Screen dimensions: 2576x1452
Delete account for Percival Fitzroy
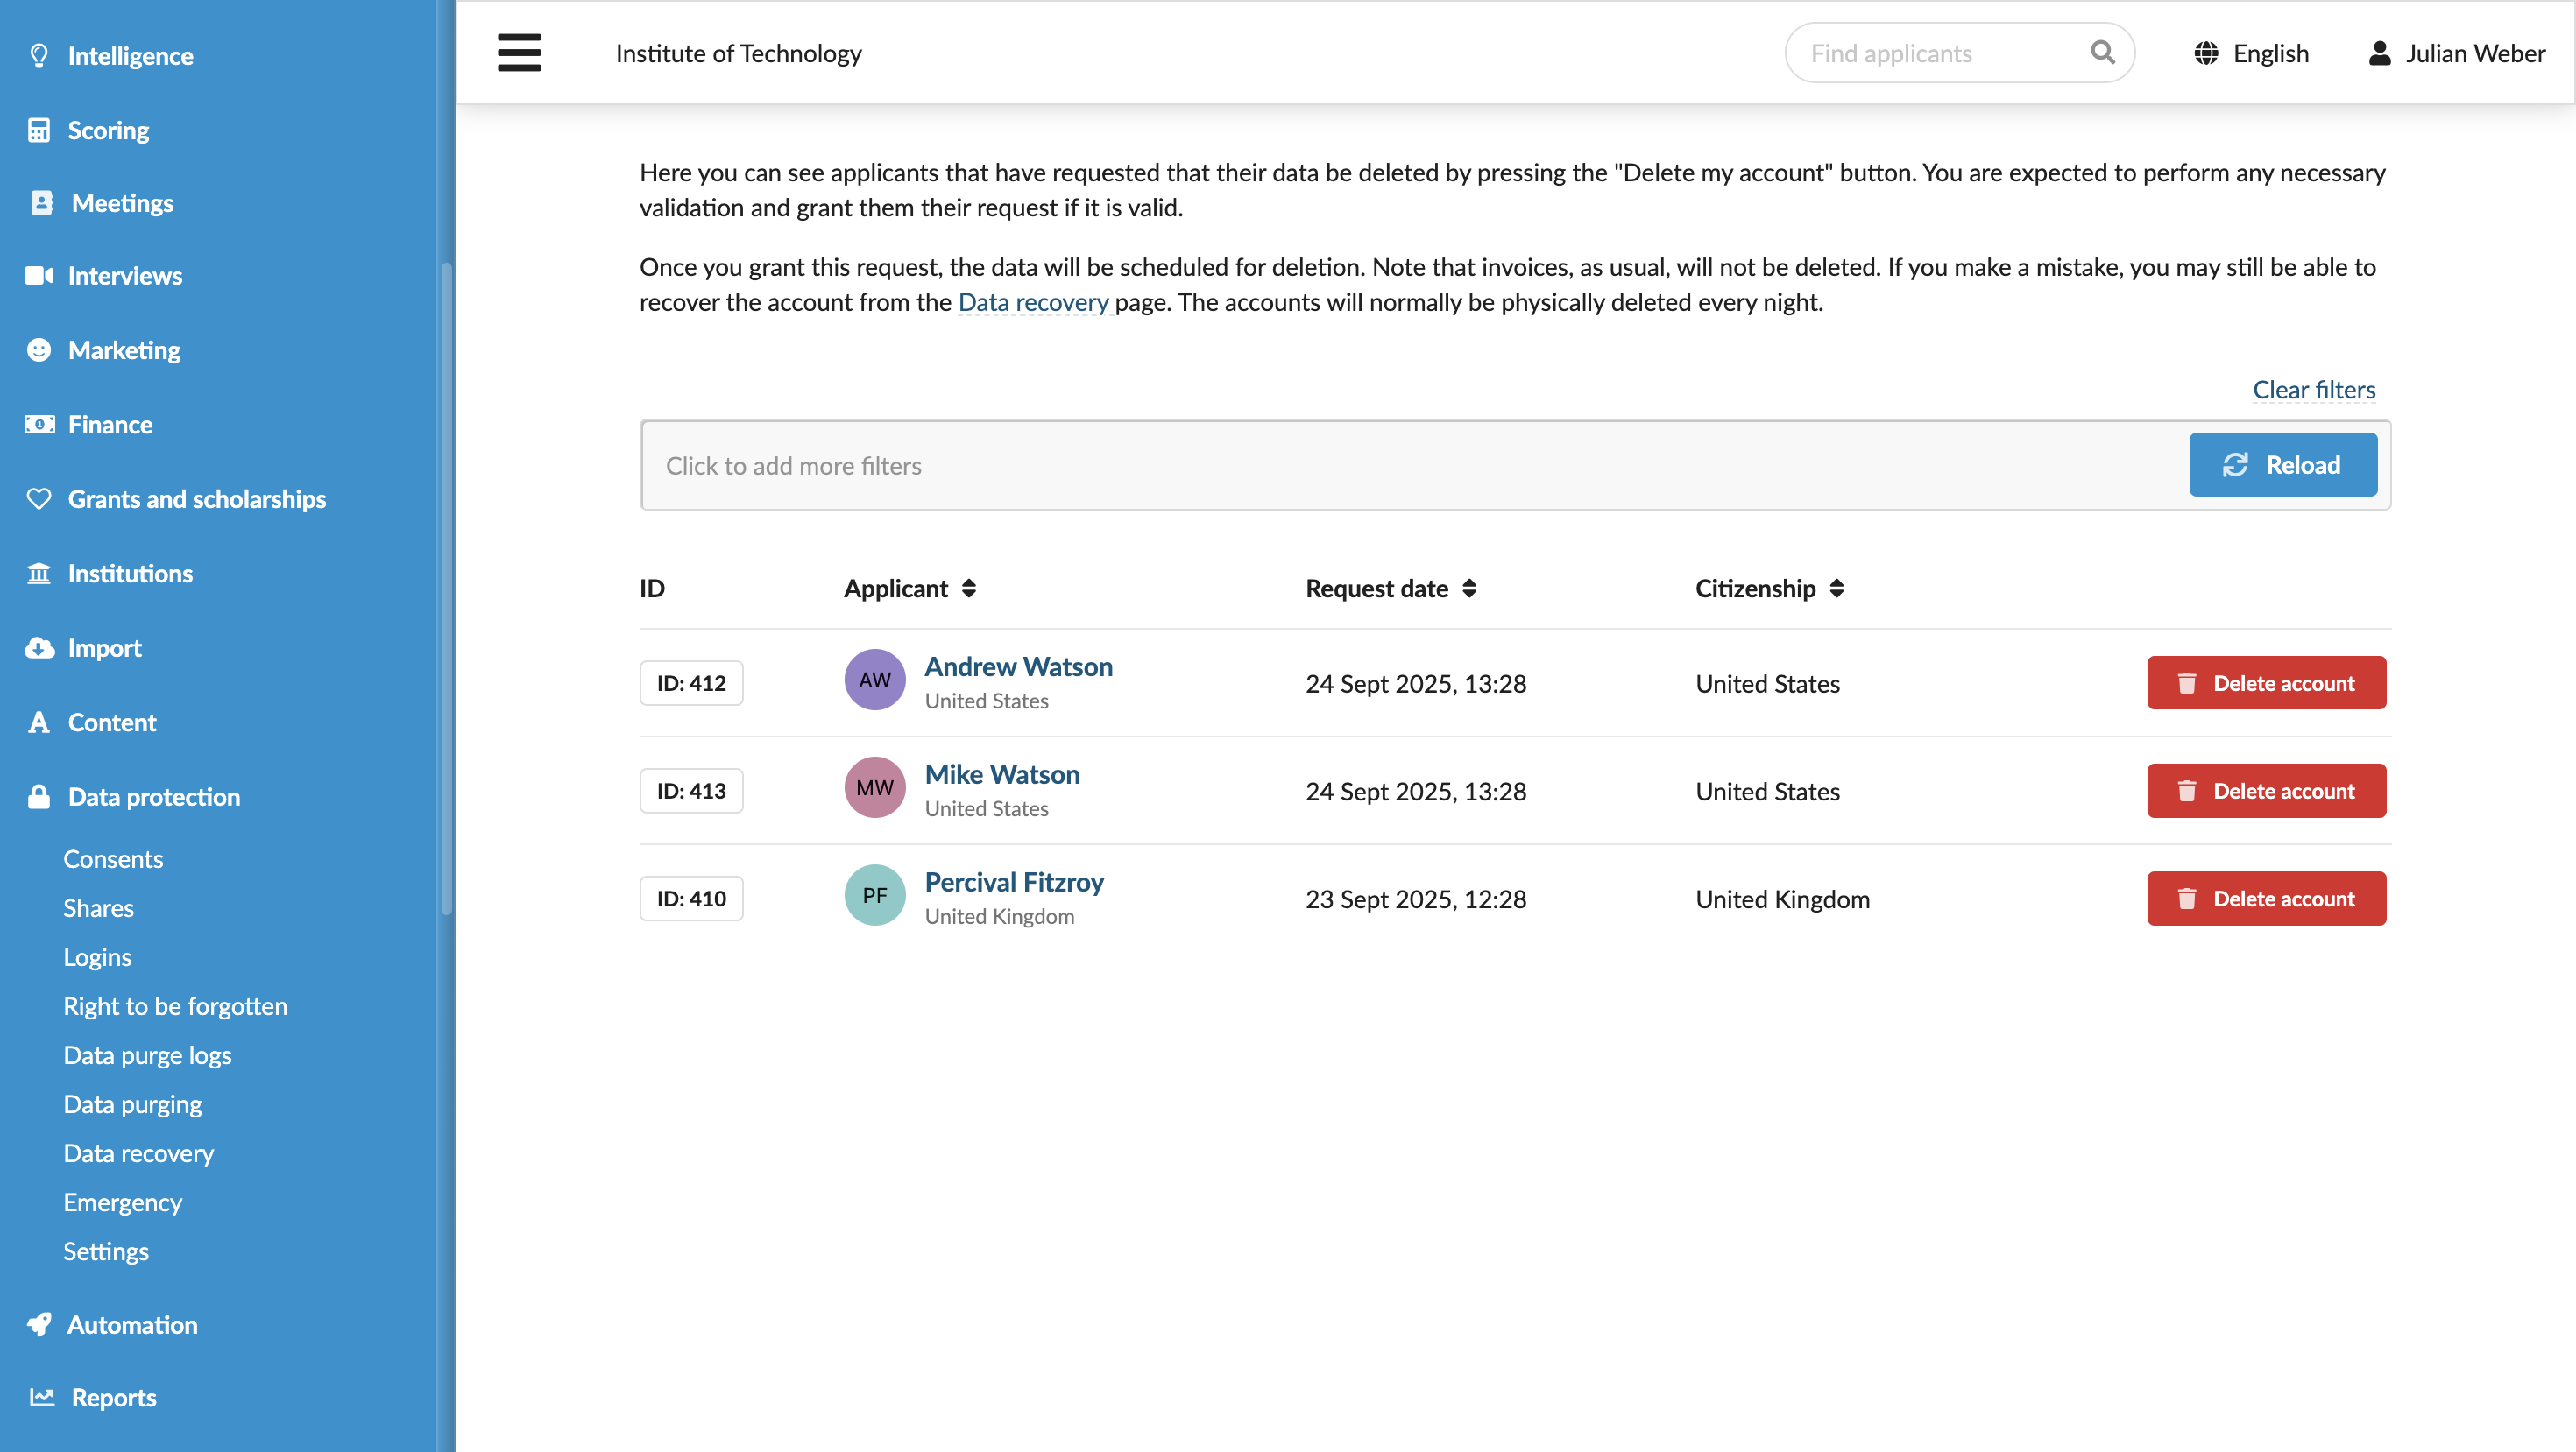pos(2266,899)
